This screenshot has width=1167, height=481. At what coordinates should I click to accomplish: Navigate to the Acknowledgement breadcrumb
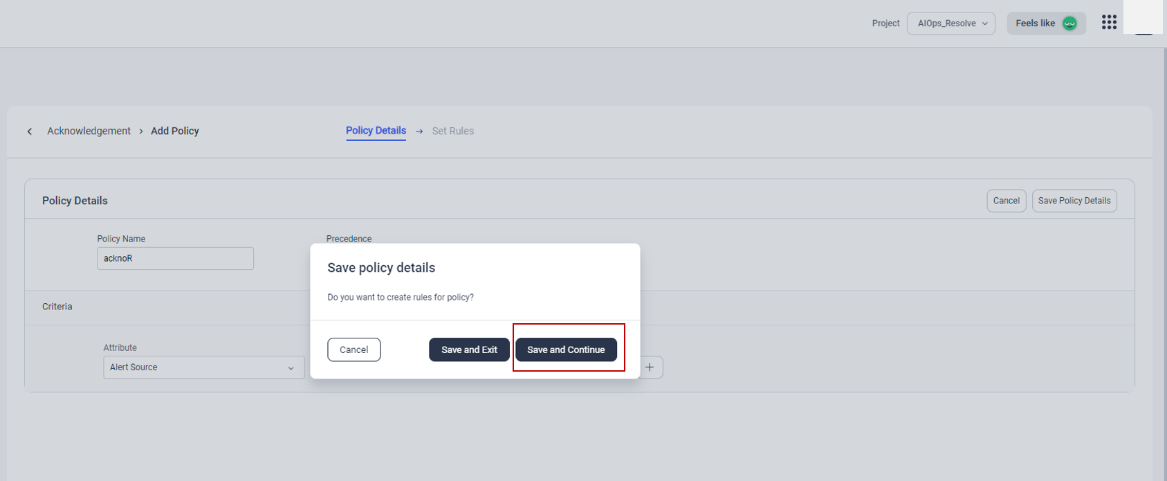[89, 131]
